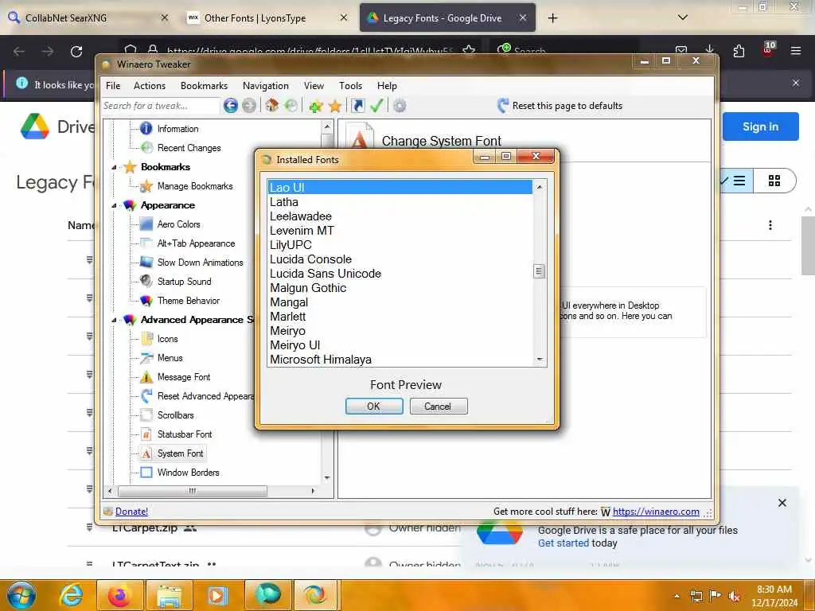Image resolution: width=815 pixels, height=611 pixels.
Task: Click the greyed Forward arrow in Winaero toolbar
Action: [x=249, y=106]
